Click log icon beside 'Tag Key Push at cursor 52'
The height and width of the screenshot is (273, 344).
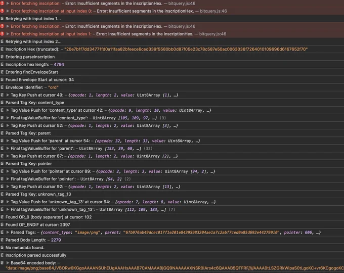pos(2,125)
